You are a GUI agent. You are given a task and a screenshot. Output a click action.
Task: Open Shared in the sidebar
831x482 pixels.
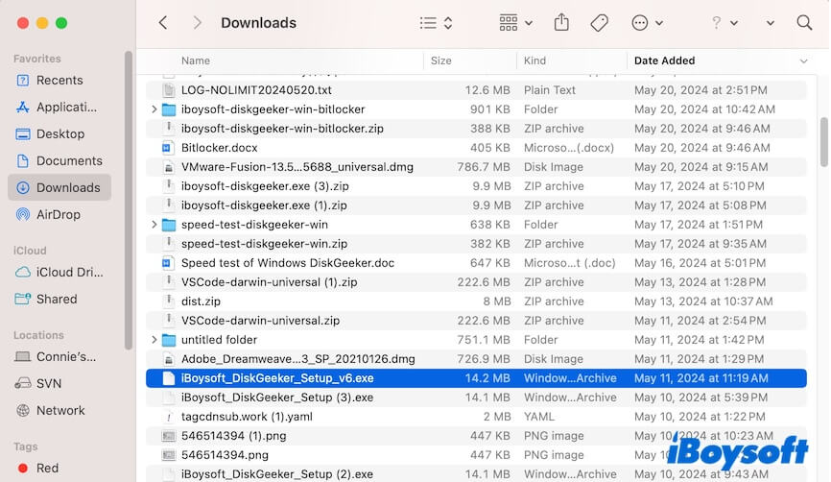click(59, 299)
